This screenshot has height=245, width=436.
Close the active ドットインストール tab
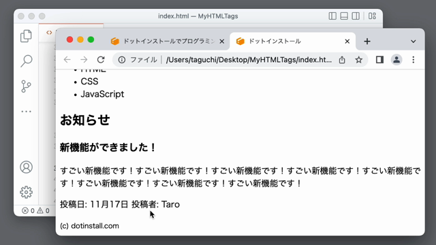[347, 42]
